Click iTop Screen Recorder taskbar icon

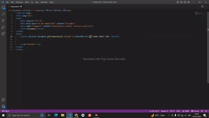click(x=97, y=115)
